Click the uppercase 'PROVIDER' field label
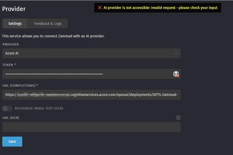Image resolution: width=233 pixels, height=155 pixels. point(10,45)
